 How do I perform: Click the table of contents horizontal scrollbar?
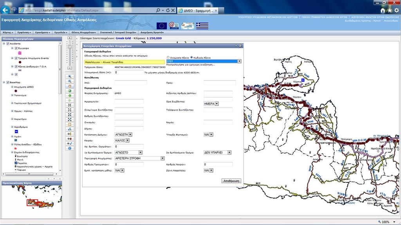(29, 174)
